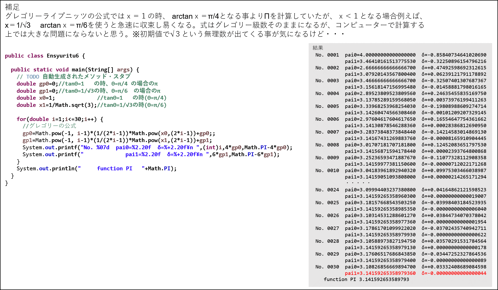Click the first System.out.printf line
This screenshot has width=498, height=290.
pos(157,147)
